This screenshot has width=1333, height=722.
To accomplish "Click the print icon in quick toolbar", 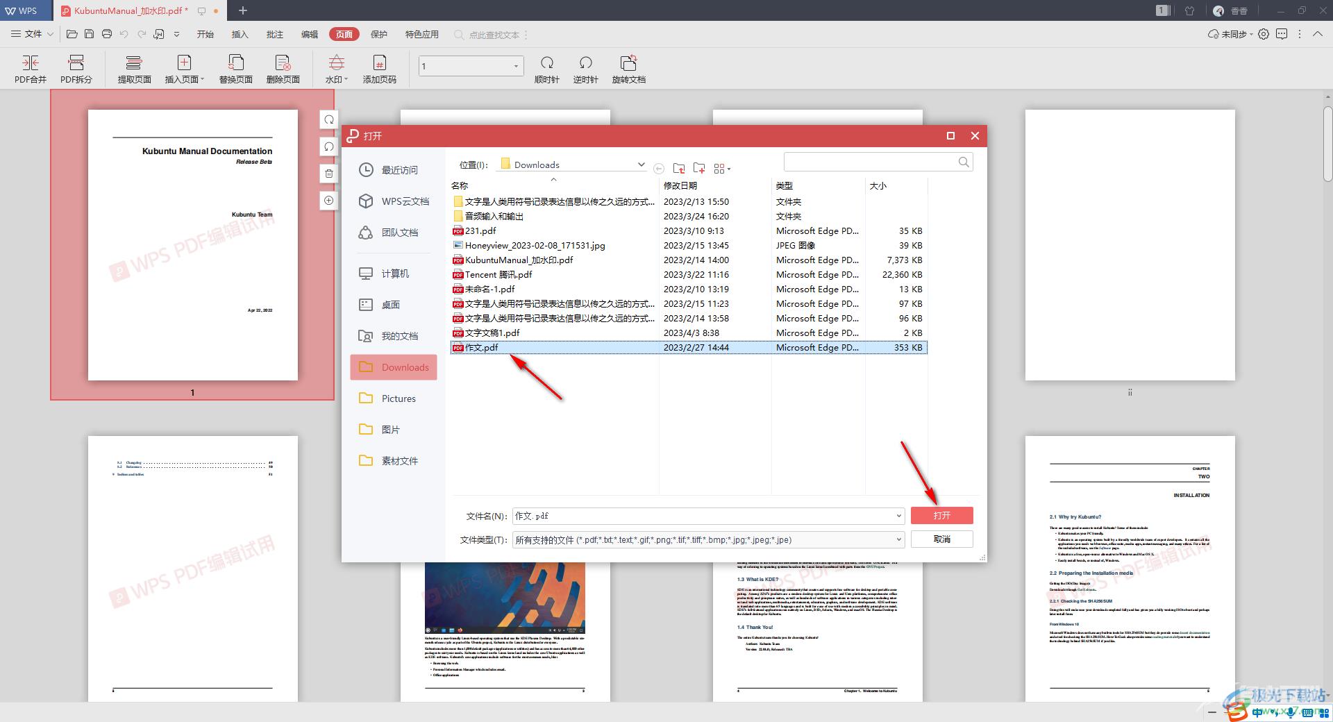I will (106, 34).
